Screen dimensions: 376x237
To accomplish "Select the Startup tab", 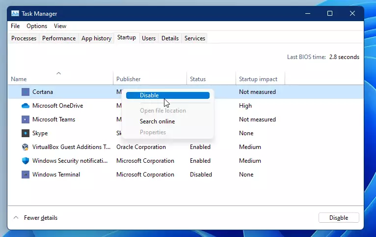I will [x=126, y=37].
